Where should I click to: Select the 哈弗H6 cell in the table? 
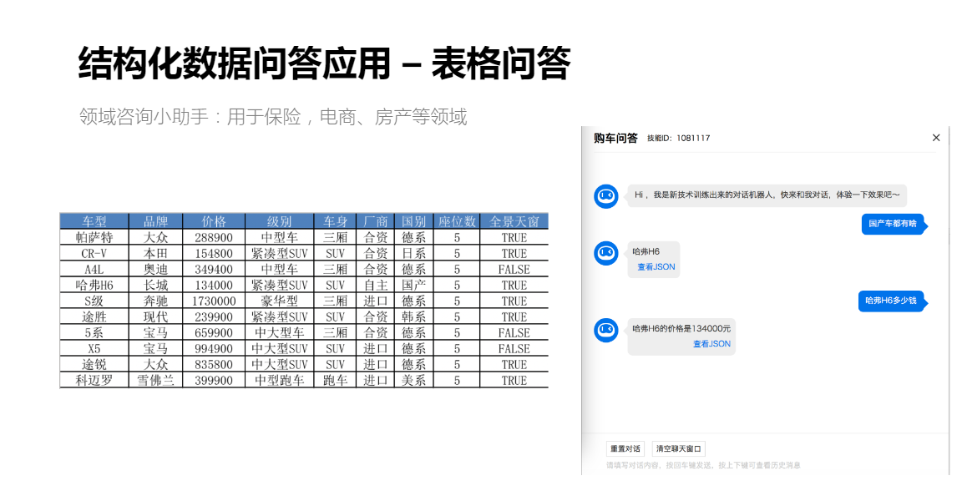pyautogui.click(x=94, y=286)
